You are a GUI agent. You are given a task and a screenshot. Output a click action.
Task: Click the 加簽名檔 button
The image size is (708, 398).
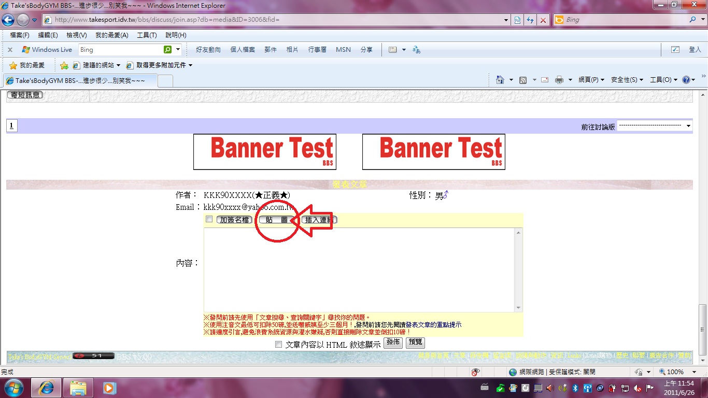234,220
